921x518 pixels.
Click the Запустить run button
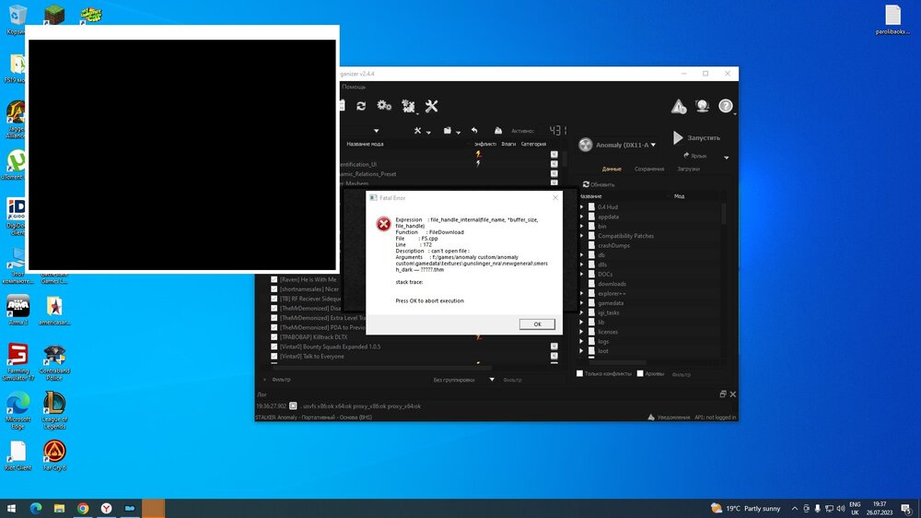pyautogui.click(x=696, y=138)
